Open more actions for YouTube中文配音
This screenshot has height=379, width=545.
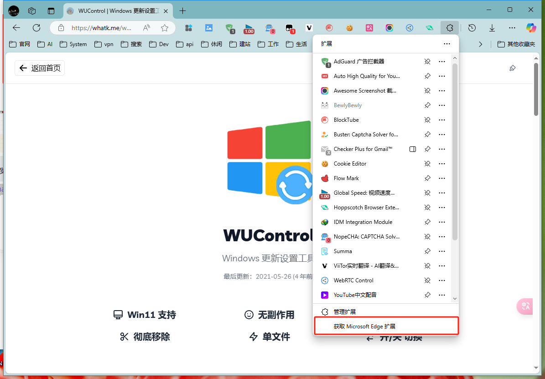coord(442,295)
